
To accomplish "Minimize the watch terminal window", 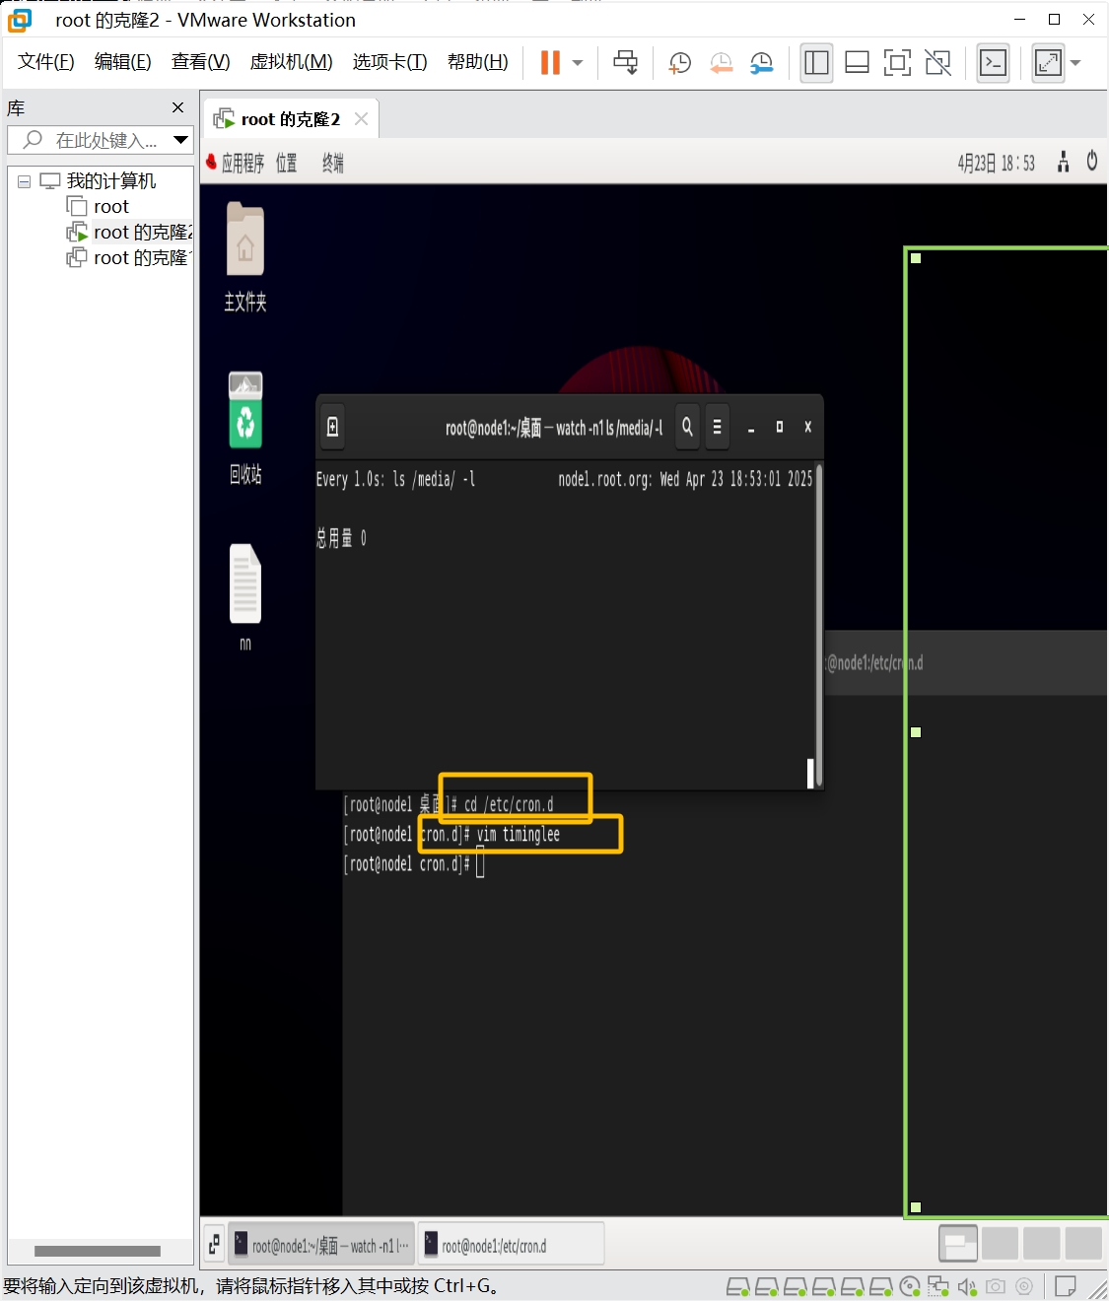I will 751,428.
